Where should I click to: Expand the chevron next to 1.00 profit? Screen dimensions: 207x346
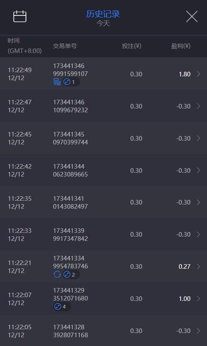tap(198, 298)
